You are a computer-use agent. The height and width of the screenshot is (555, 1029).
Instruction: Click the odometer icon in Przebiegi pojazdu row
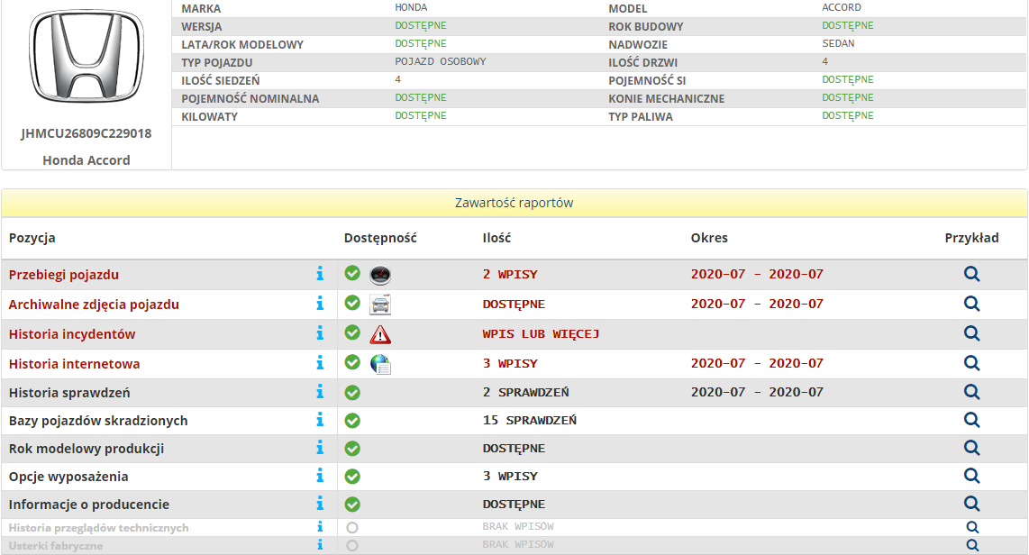[380, 275]
